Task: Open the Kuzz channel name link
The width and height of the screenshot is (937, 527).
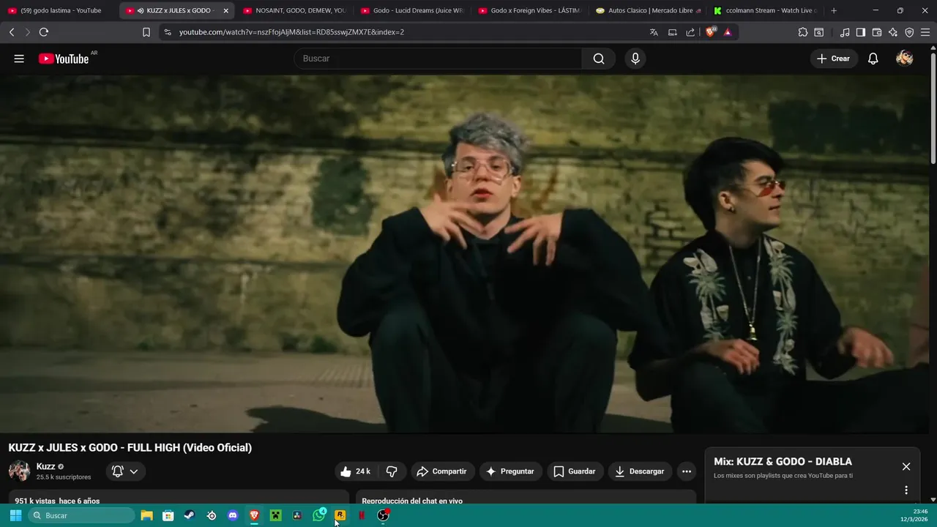Action: click(x=45, y=466)
